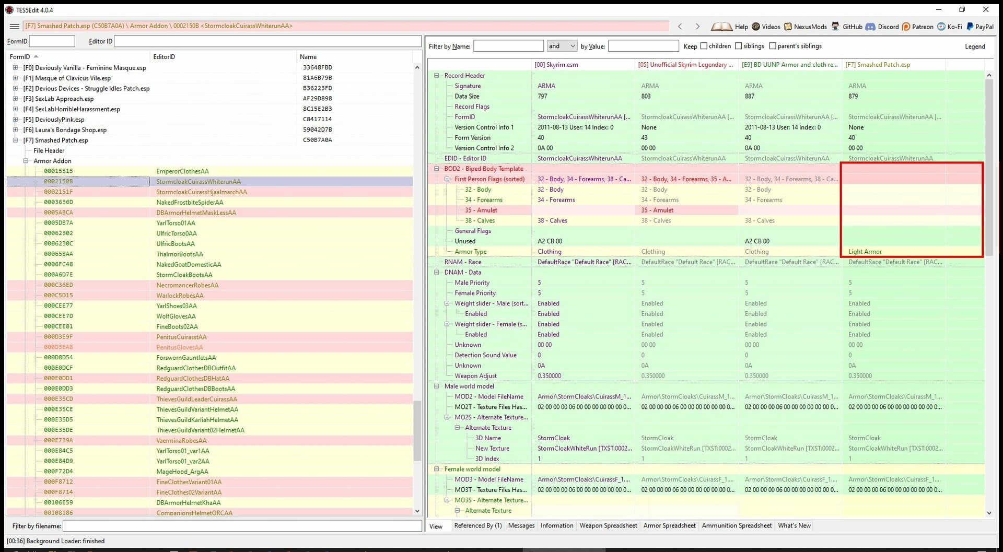
Task: Click the NexusMods icon
Action: click(x=788, y=27)
